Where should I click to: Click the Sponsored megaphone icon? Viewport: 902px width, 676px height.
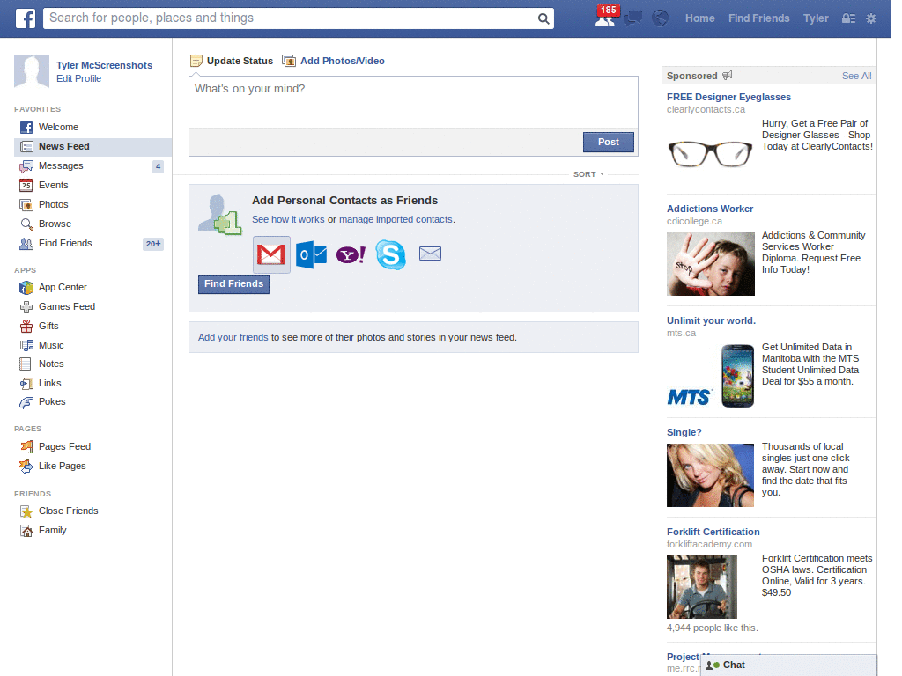[727, 76]
